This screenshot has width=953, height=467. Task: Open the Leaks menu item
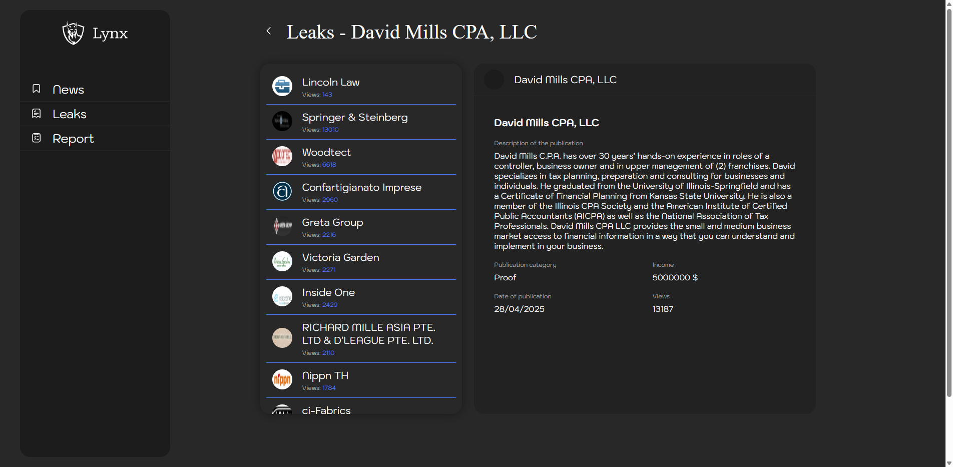point(70,114)
